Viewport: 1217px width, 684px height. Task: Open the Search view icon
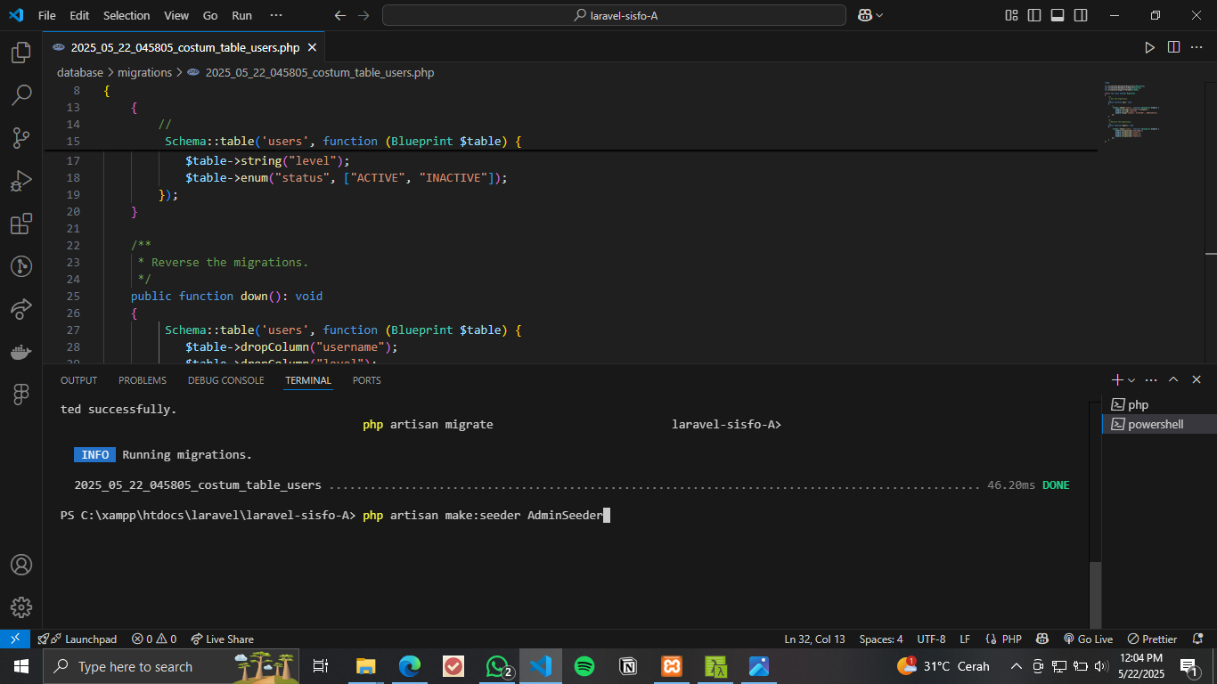click(21, 94)
